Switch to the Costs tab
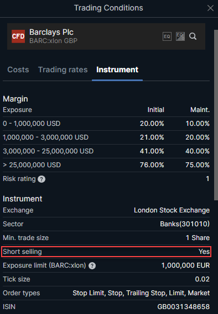Viewport: 218px width, 314px height. pos(18,70)
